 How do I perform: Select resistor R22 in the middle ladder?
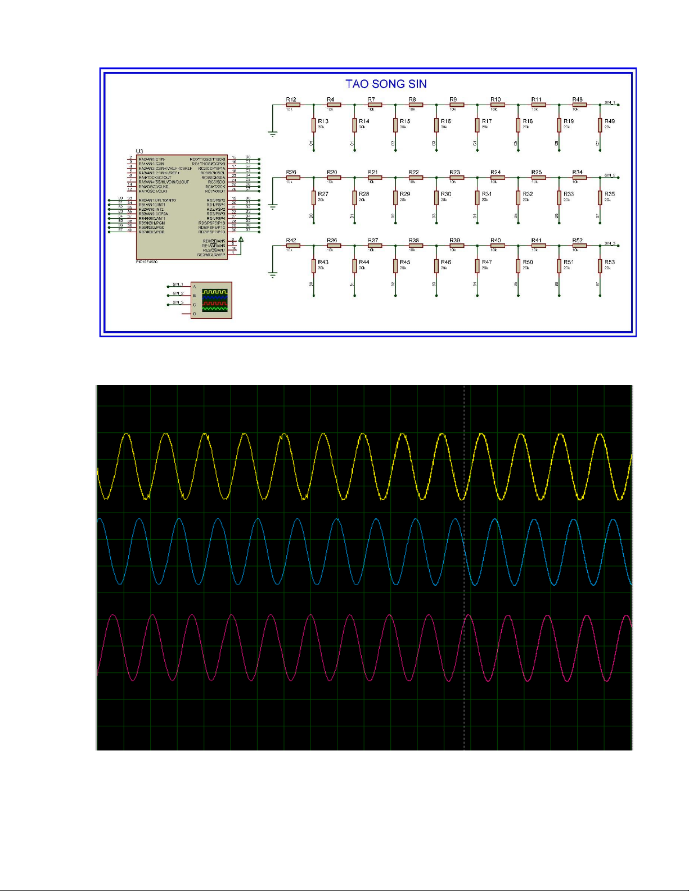(x=415, y=178)
